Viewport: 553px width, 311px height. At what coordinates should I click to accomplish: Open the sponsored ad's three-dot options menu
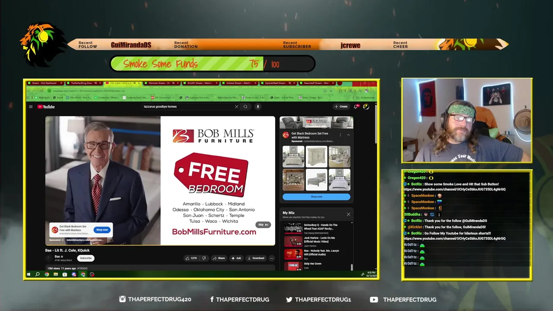340,135
